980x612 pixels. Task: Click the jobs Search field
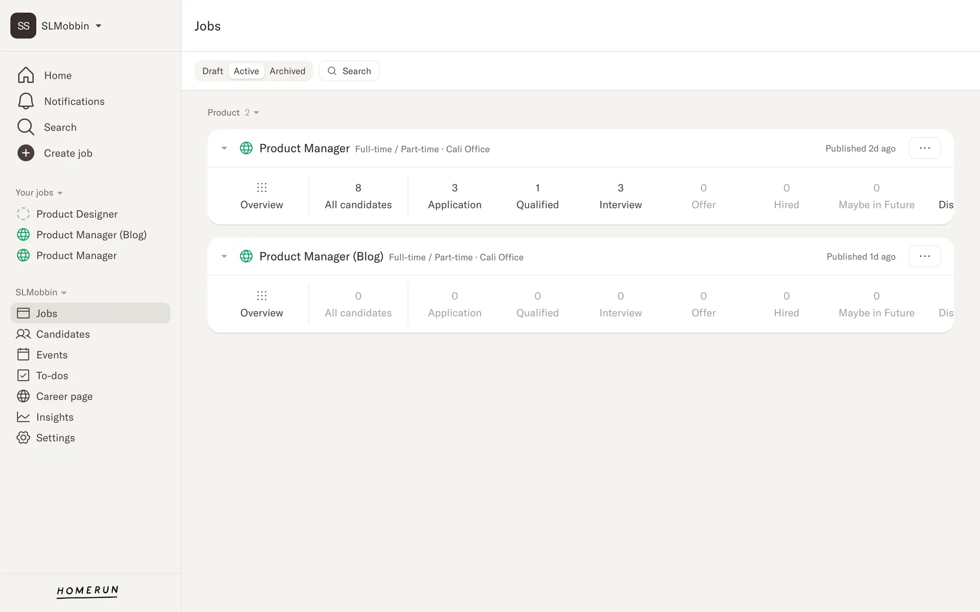349,71
